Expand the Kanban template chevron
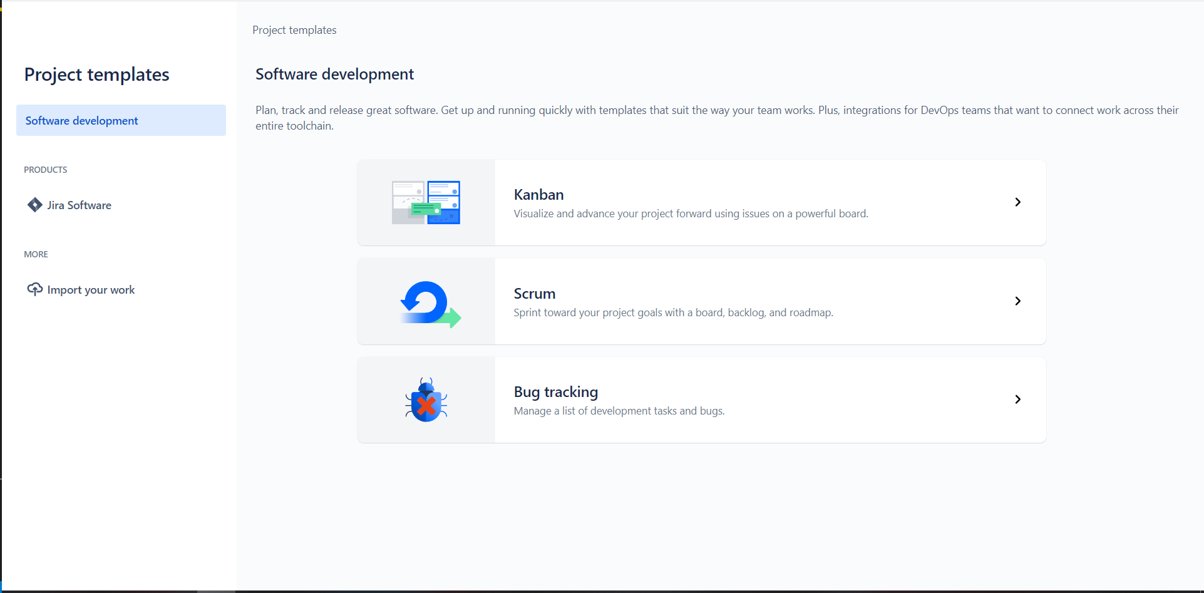Viewport: 1204px width, 593px height. 1018,202
